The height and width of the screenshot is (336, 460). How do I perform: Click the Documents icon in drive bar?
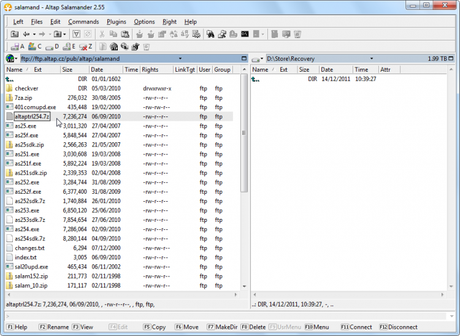coord(103,47)
